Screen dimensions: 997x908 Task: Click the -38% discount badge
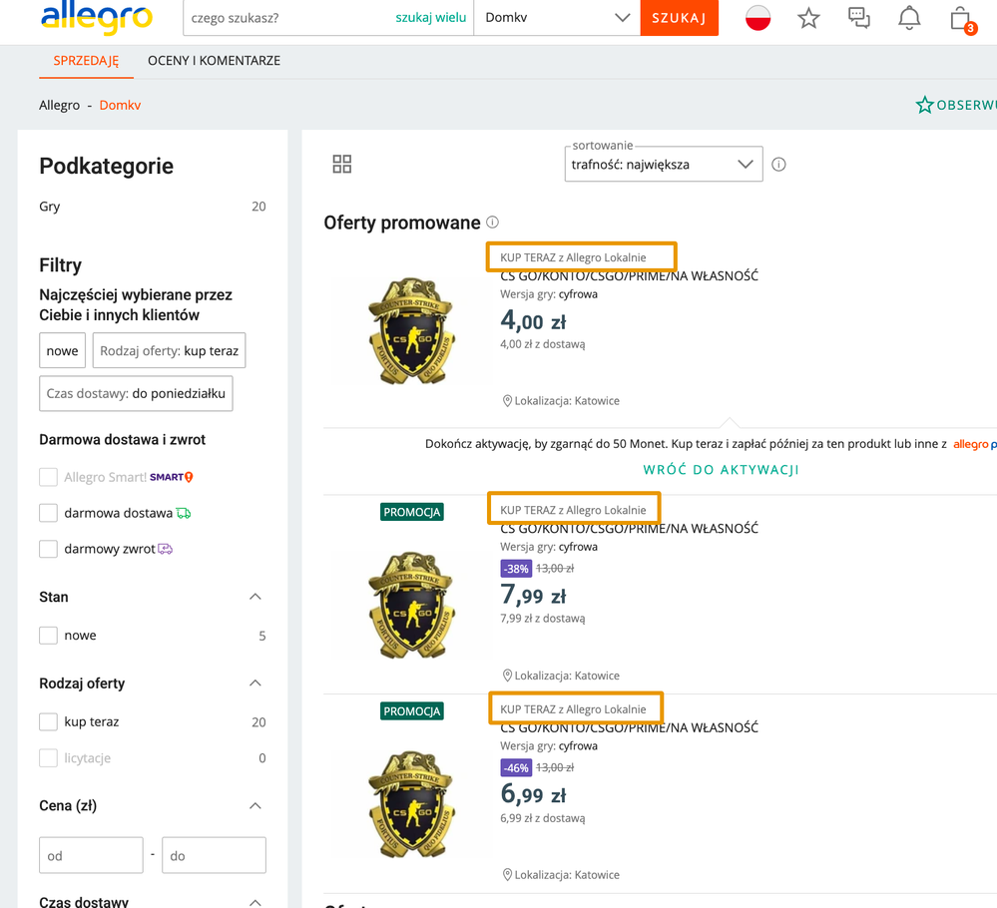point(516,569)
